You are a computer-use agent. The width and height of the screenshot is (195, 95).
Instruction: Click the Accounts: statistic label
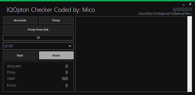pos(14,66)
